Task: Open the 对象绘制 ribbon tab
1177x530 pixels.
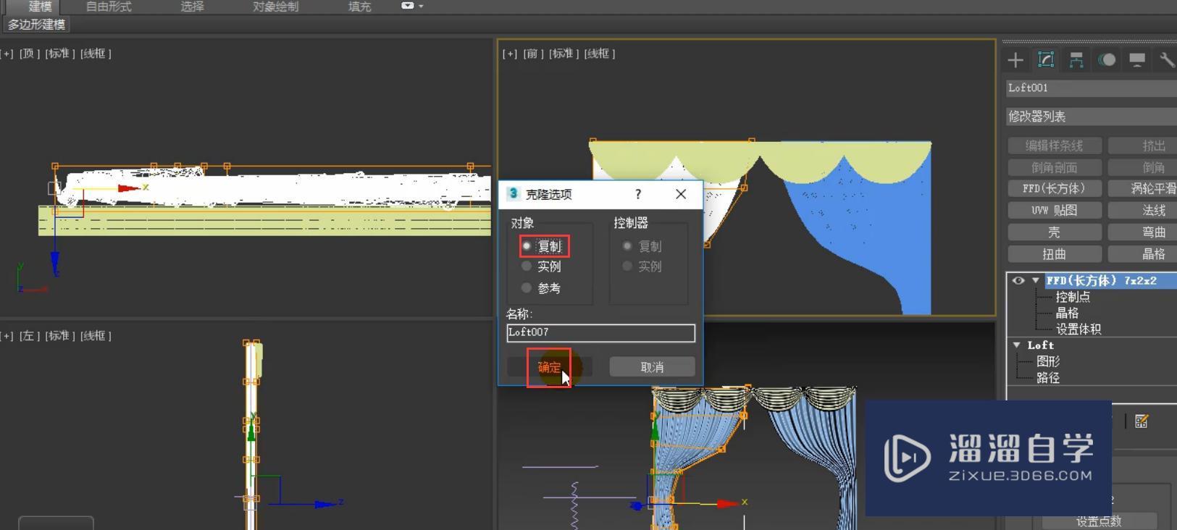Action: [275, 7]
